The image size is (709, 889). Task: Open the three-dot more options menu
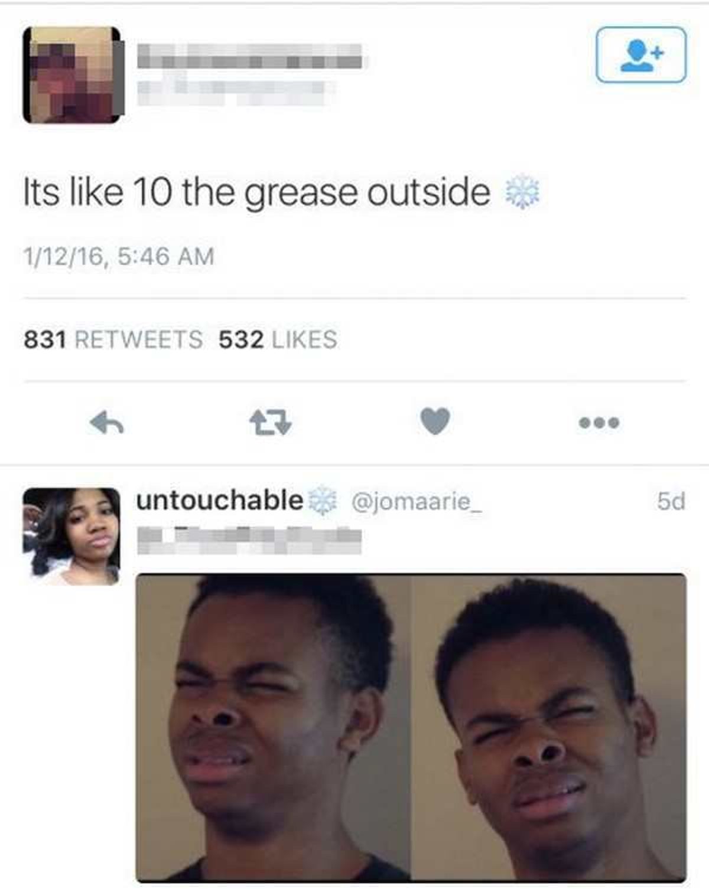pyautogui.click(x=599, y=423)
